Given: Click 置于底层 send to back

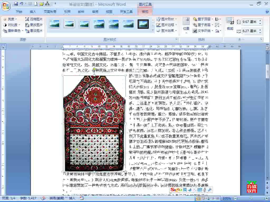Looking at the screenshot, I should (203, 25).
